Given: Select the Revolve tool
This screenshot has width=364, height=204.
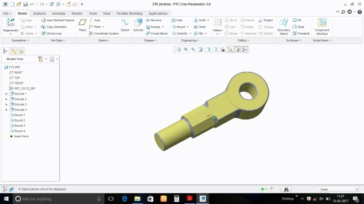Looking at the screenshot, I should (x=154, y=20).
